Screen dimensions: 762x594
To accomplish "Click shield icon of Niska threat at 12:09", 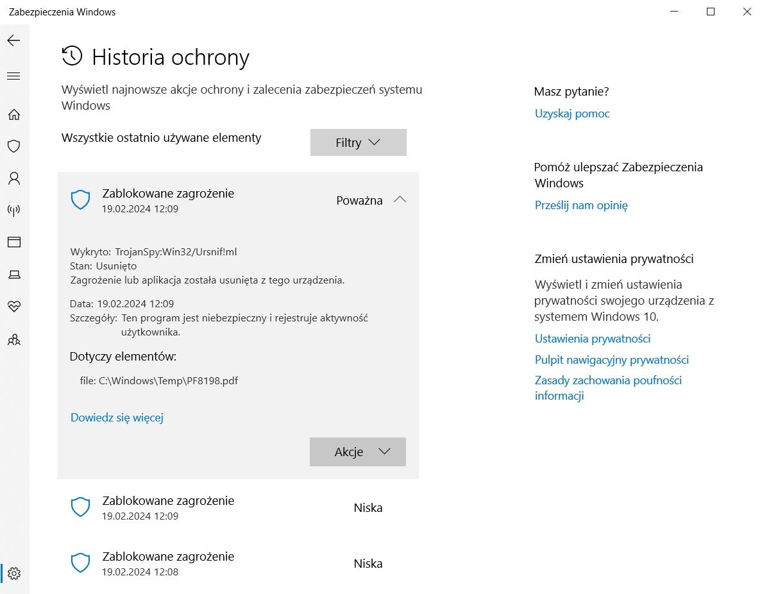I will pyautogui.click(x=80, y=507).
